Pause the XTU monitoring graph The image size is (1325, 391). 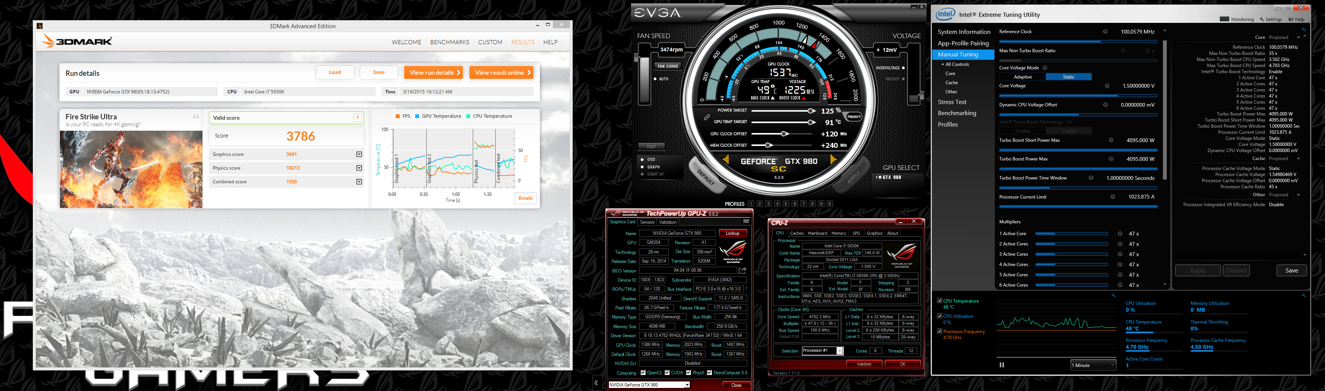(x=1001, y=365)
